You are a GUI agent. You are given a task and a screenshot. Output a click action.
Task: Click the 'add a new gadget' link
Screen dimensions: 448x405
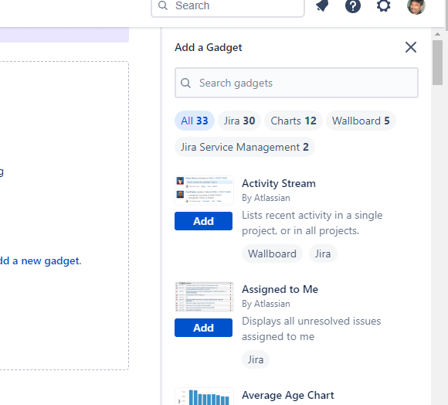coord(41,260)
